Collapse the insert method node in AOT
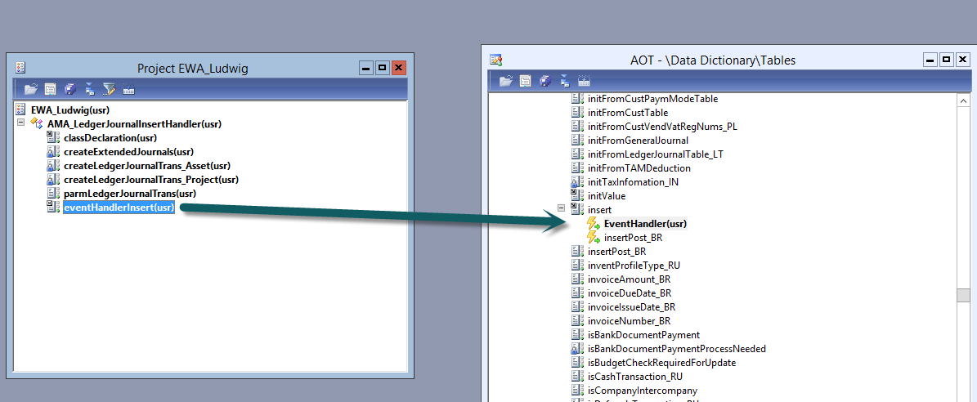Image resolution: width=977 pixels, height=402 pixels. point(562,209)
